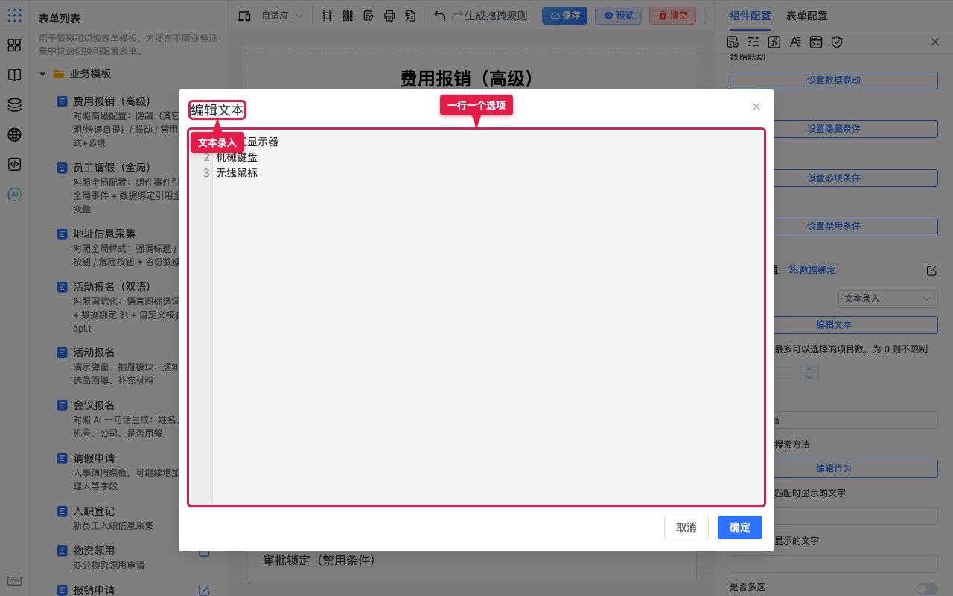The height and width of the screenshot is (596, 953).
Task: Click the blue 保存 button
Action: click(x=564, y=16)
